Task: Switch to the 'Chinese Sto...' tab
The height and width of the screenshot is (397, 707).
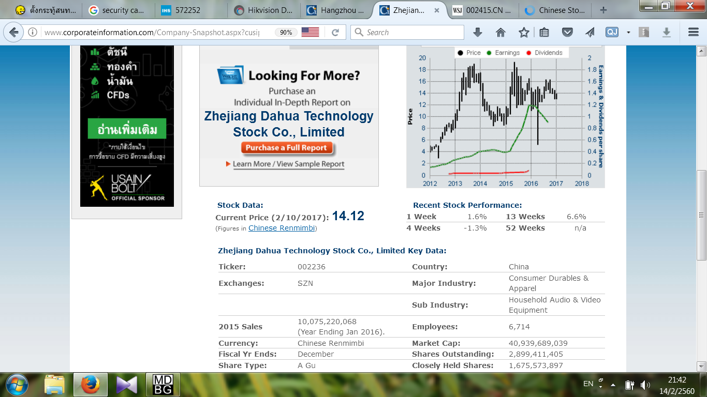Action: (554, 10)
